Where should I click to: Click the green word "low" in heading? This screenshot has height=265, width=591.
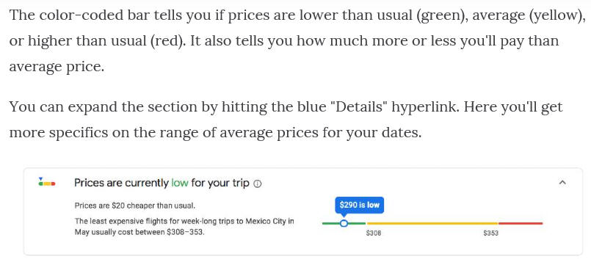coord(179,184)
